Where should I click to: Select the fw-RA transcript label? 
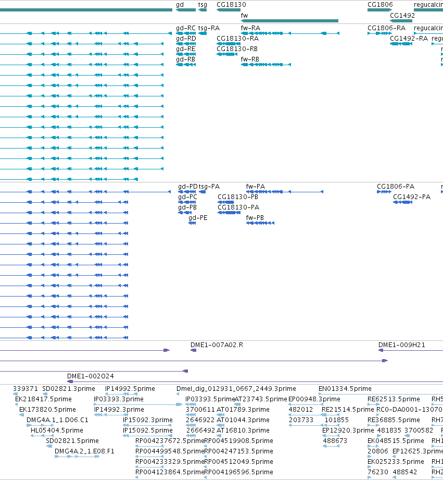[250, 28]
